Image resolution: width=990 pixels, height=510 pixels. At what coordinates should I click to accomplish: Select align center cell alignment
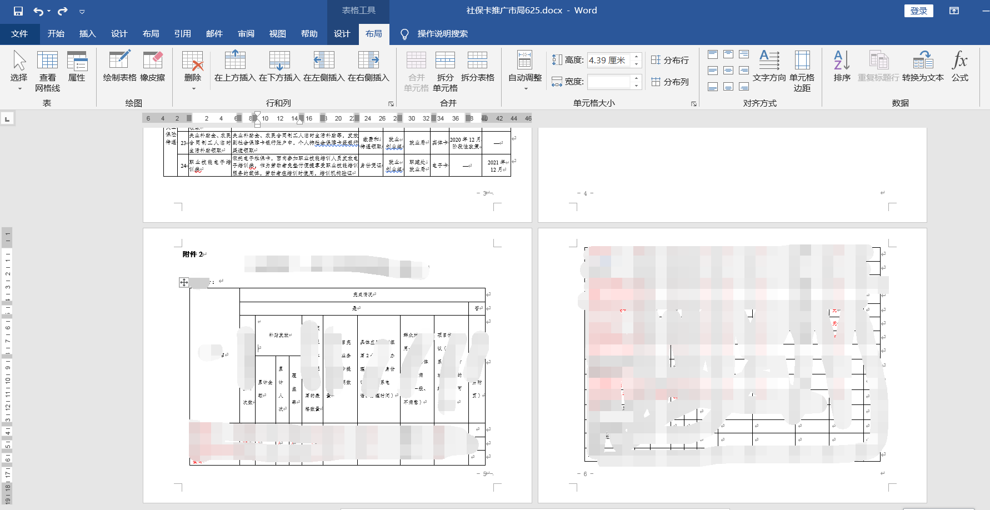coord(728,71)
